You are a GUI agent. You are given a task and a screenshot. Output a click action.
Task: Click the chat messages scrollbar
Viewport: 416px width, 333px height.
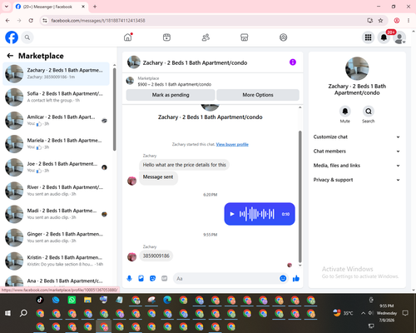300,196
